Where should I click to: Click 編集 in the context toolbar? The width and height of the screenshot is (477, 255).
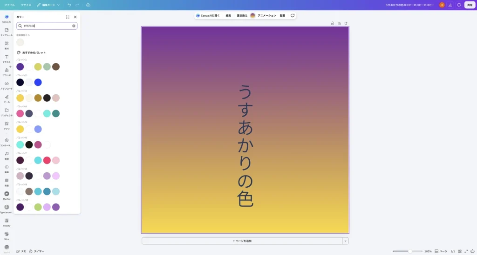pyautogui.click(x=228, y=15)
